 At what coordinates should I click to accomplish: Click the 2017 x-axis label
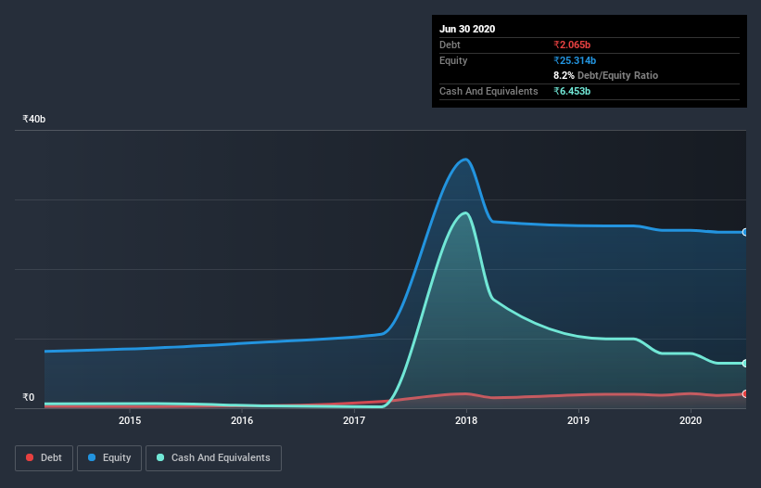(x=354, y=420)
